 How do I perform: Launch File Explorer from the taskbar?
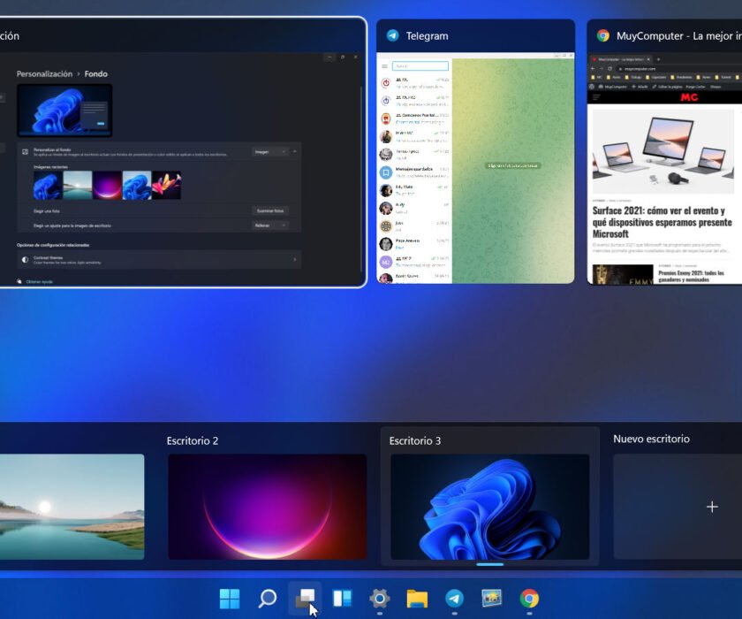[x=417, y=599]
